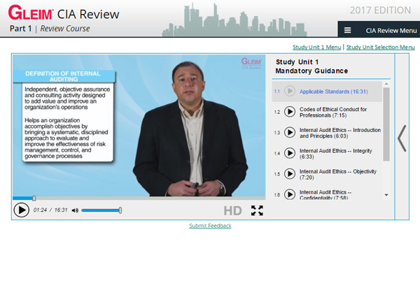Screen dimensions: 420x290
Task: Play the video with the main play button
Action: coord(22,210)
